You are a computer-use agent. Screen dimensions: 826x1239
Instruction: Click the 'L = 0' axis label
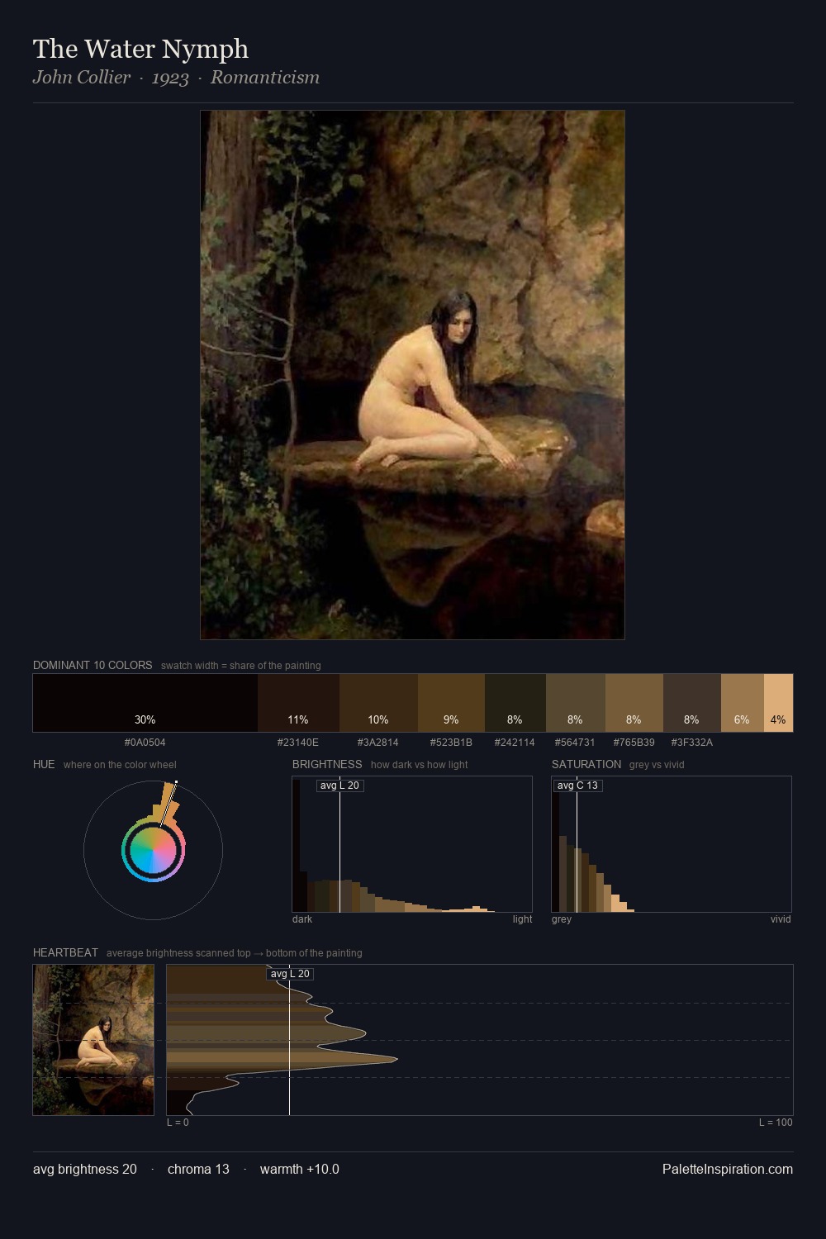[x=178, y=1123]
